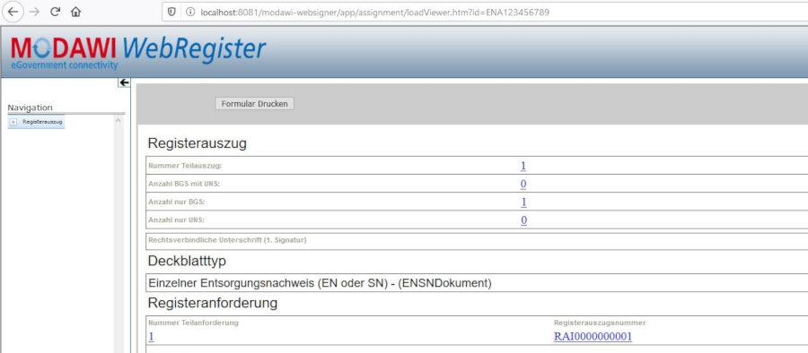Collapse the Navigation panel with left arrow
This screenshot has width=808, height=353.
(124, 82)
